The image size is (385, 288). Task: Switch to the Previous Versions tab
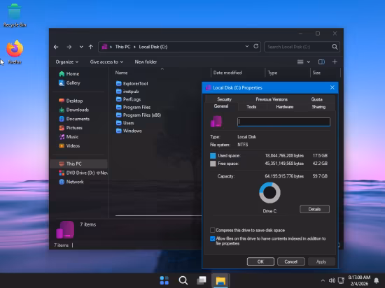coord(272,99)
